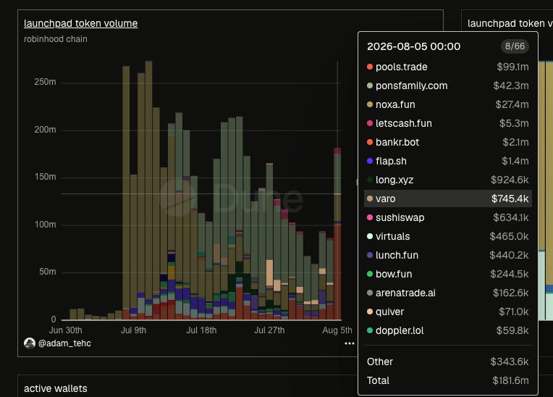Select the ponsfamily.com tooltip row

448,85
